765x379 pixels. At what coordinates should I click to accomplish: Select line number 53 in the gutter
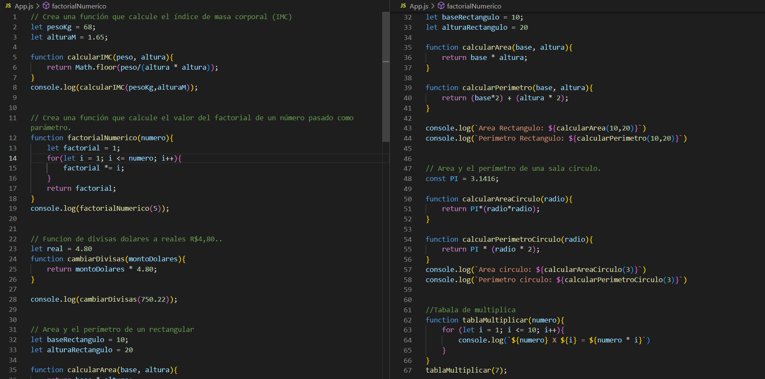click(x=408, y=229)
